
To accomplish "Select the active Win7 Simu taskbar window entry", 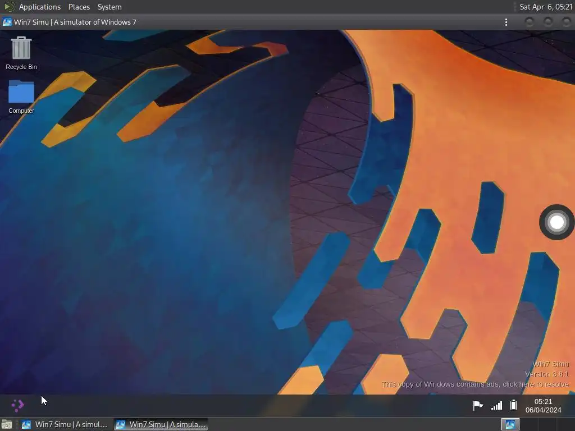I will tap(161, 424).
